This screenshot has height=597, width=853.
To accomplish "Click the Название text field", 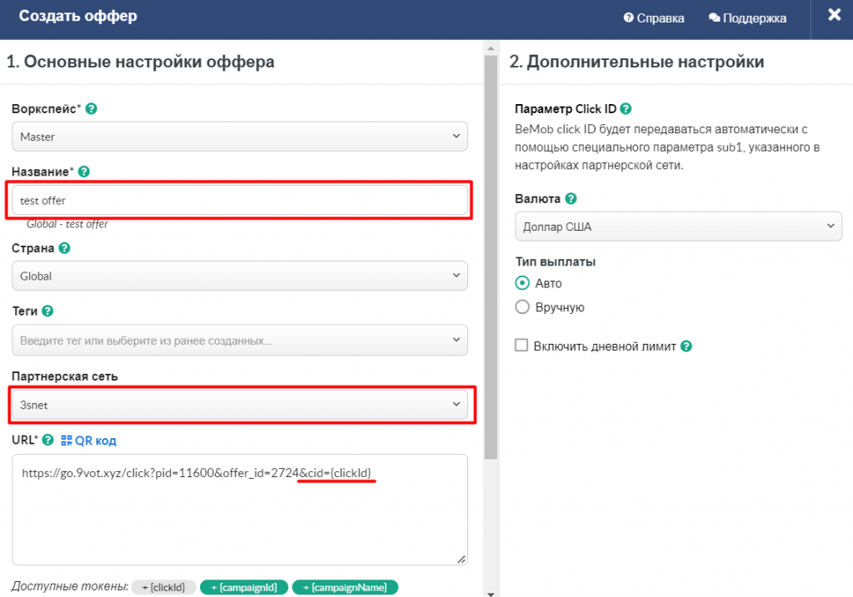I will 240,201.
